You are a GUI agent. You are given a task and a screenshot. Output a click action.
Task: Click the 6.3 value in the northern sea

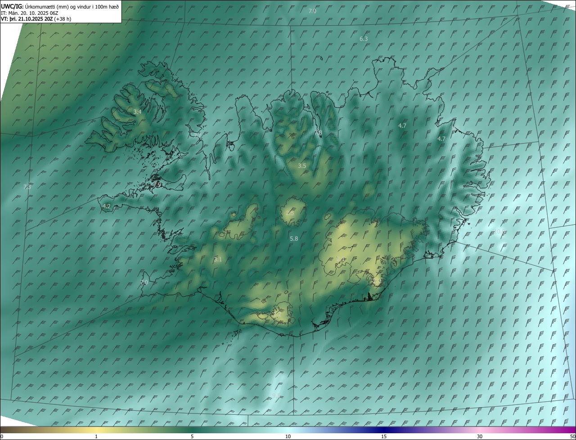[x=364, y=39]
